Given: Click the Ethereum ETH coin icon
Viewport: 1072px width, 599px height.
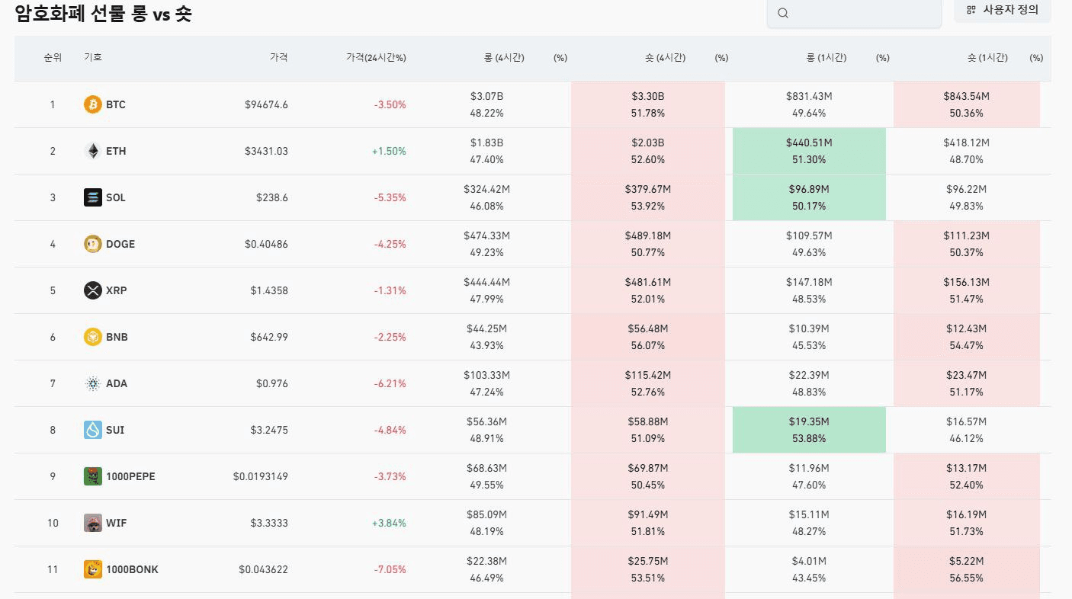Looking at the screenshot, I should 92,151.
